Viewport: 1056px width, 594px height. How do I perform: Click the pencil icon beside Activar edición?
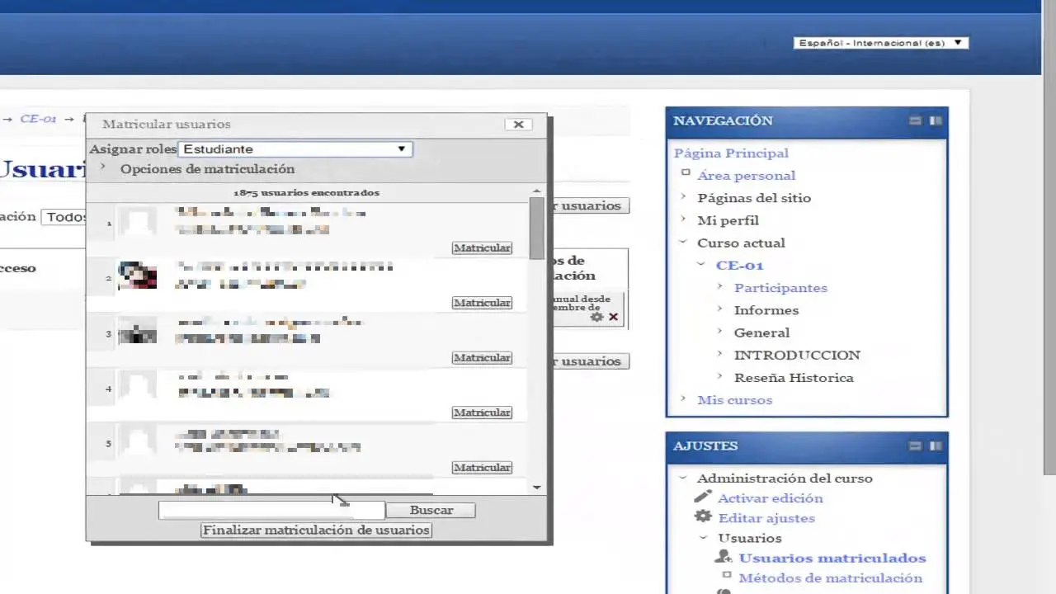(x=703, y=497)
